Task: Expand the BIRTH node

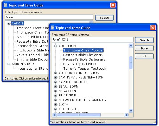Action: (x=55, y=104)
